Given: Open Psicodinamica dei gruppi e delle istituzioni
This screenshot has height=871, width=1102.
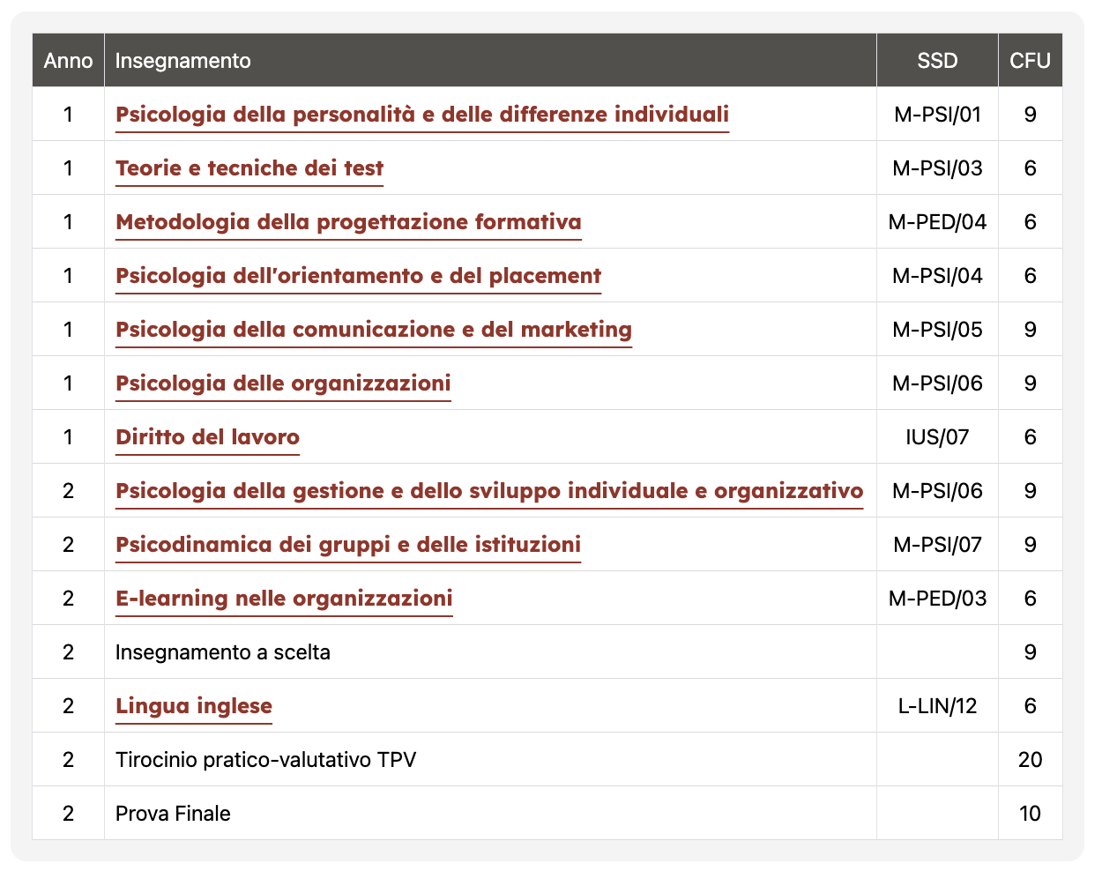Looking at the screenshot, I should coord(348,545).
